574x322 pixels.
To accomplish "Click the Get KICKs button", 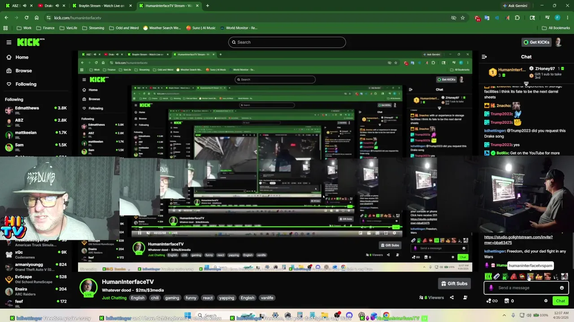I will (536, 42).
